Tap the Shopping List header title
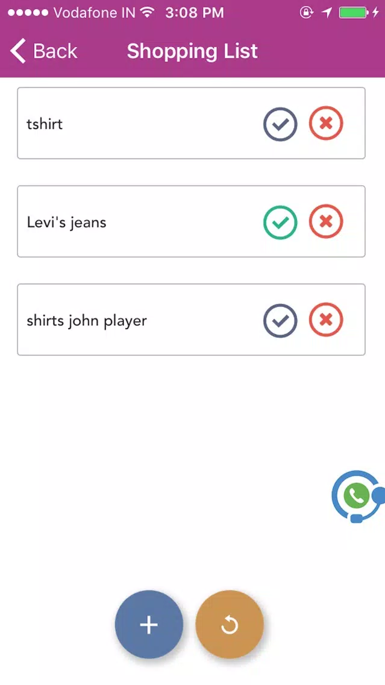The width and height of the screenshot is (385, 685). click(193, 51)
